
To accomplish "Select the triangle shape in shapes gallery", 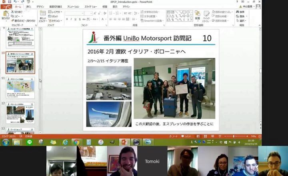I will 173,16.
